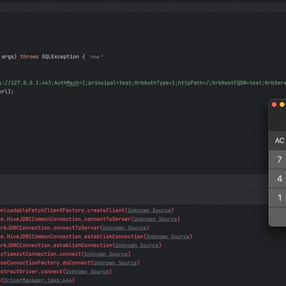Click the 'throws' keyword in the code
This screenshot has height=286, width=286.
29,57
